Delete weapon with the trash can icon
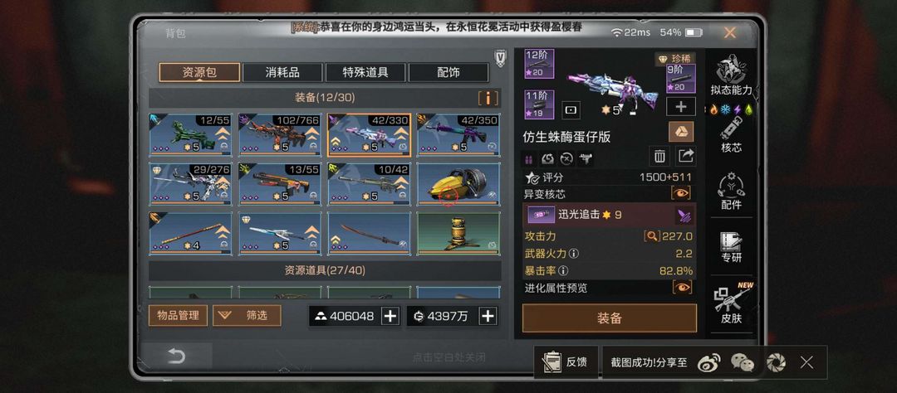This screenshot has width=897, height=393. [659, 155]
